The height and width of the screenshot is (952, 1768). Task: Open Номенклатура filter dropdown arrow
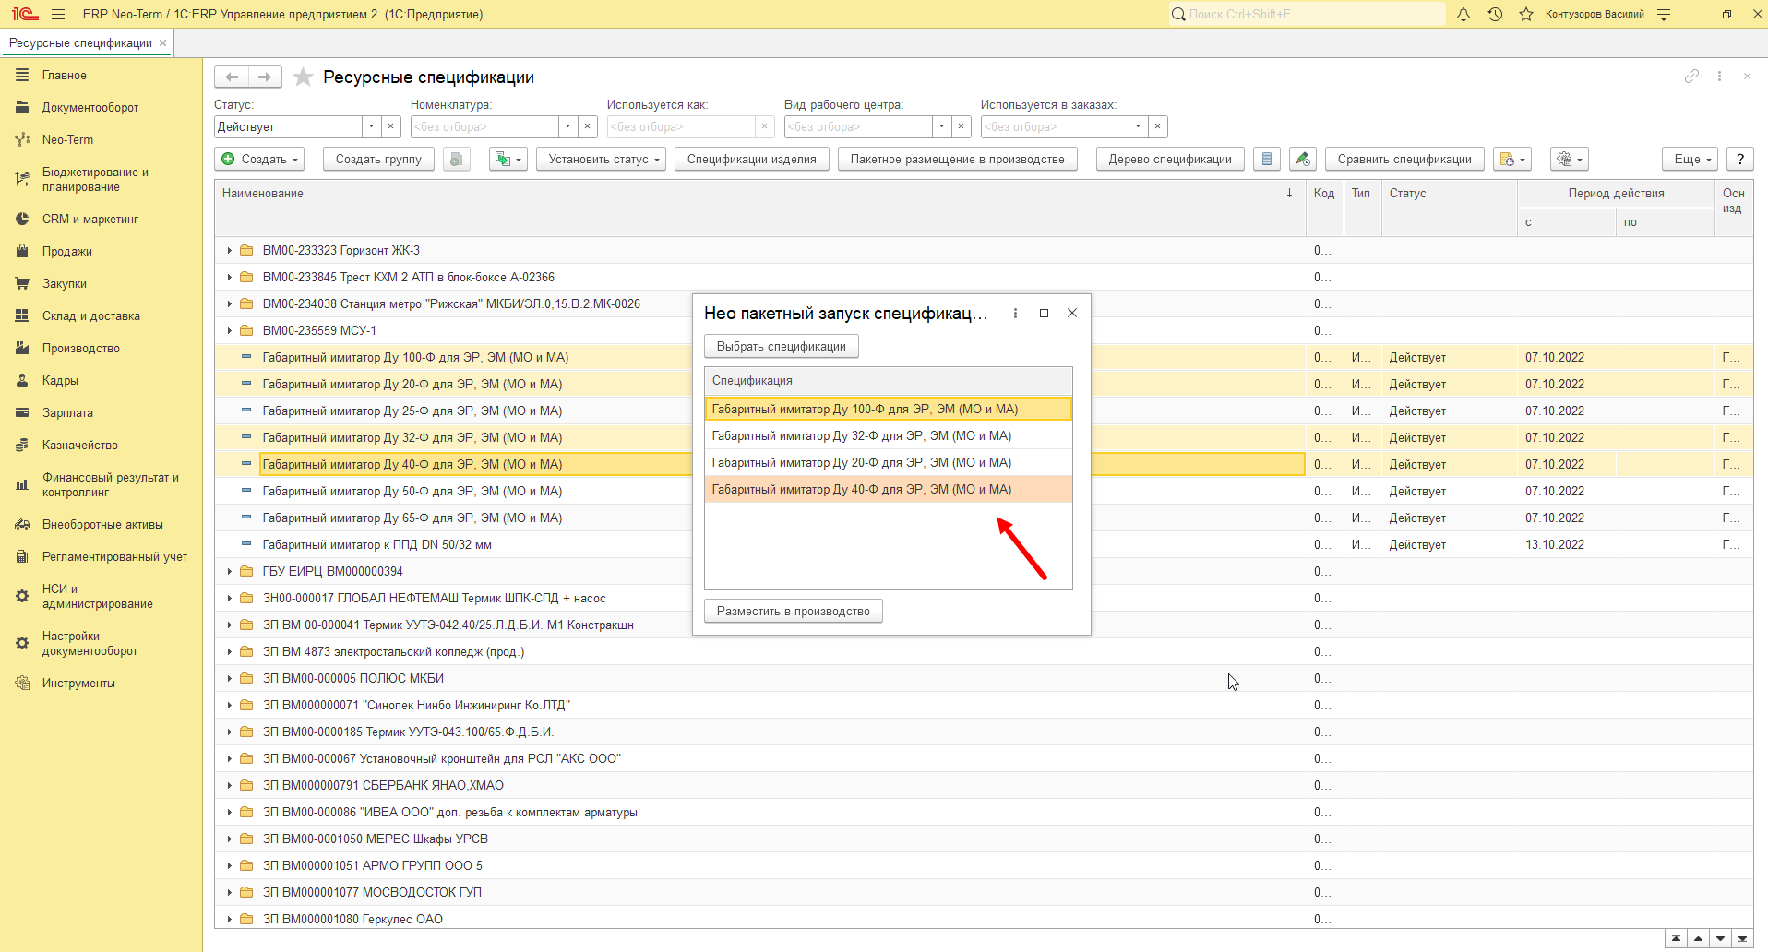point(567,126)
